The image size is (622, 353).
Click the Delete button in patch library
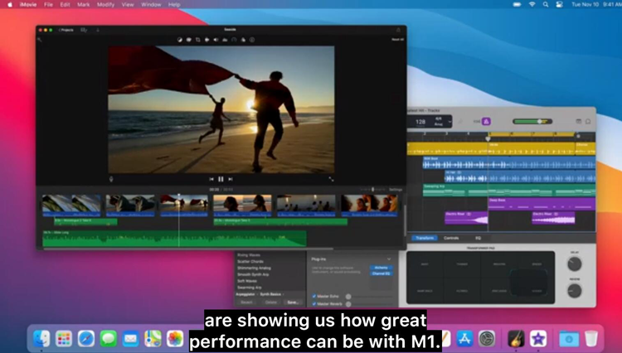point(271,302)
